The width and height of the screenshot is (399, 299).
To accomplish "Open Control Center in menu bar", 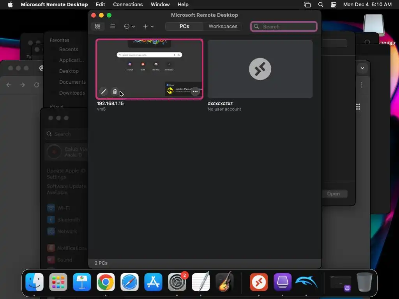I will (334, 5).
